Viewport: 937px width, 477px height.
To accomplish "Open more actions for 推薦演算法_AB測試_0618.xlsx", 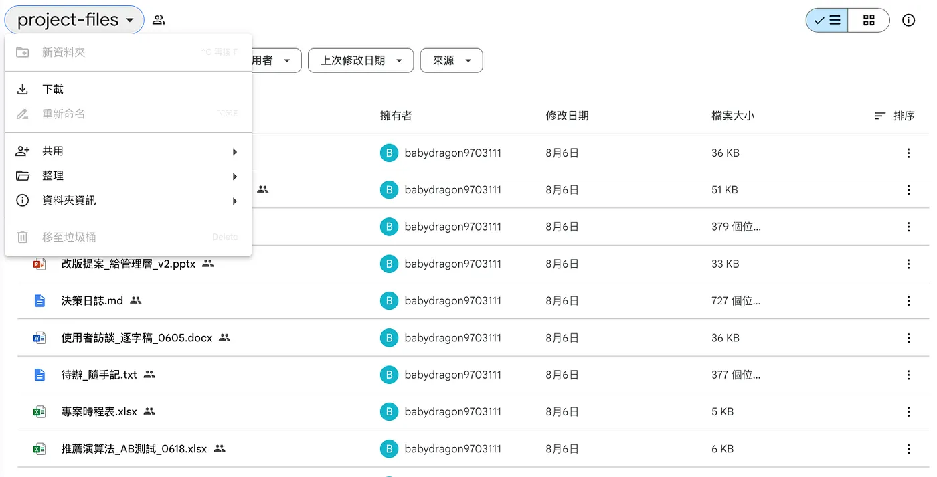I will 908,449.
